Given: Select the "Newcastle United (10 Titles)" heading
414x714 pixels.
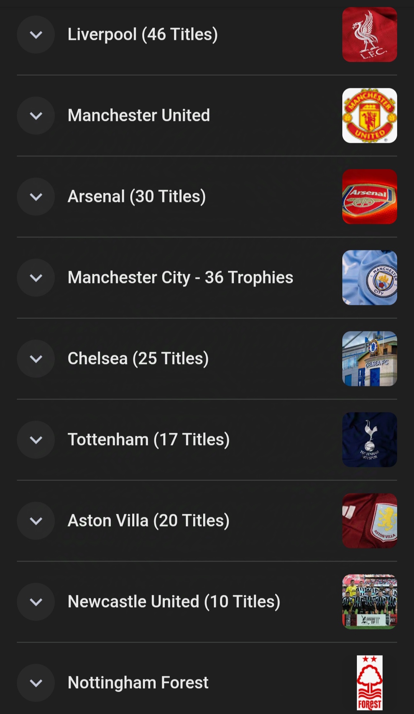Looking at the screenshot, I should [174, 602].
